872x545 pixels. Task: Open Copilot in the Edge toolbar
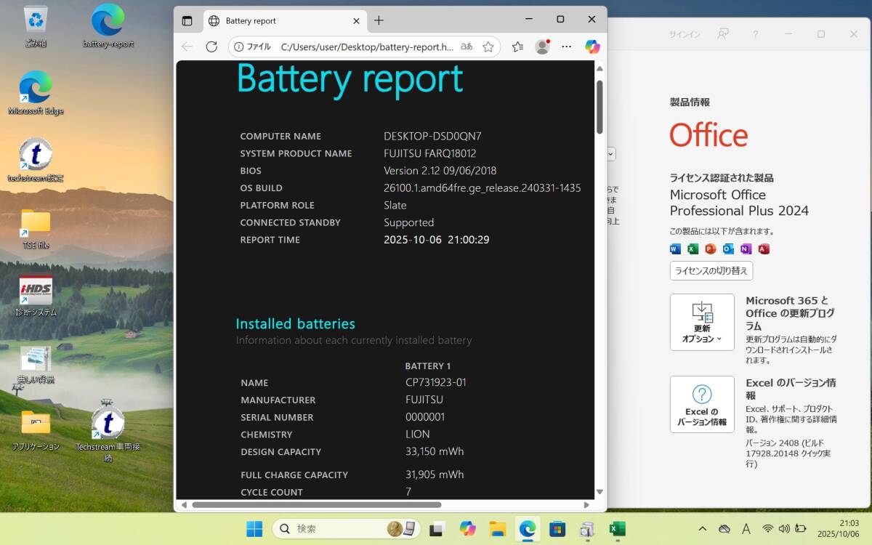pyautogui.click(x=592, y=47)
